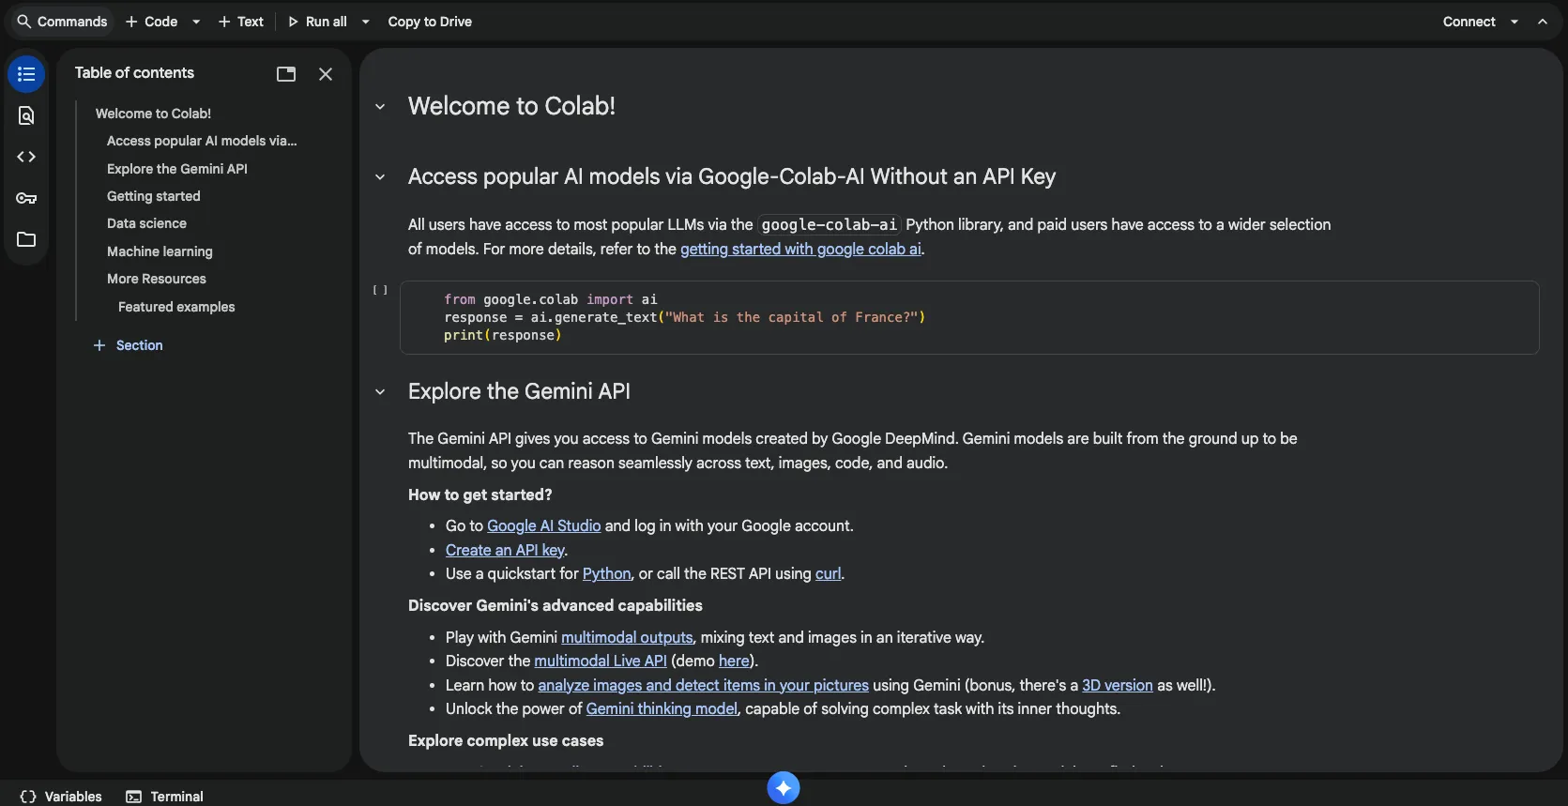Go to Explore the Gemini API in contents
Image resolution: width=1568 pixels, height=806 pixels.
(177, 169)
